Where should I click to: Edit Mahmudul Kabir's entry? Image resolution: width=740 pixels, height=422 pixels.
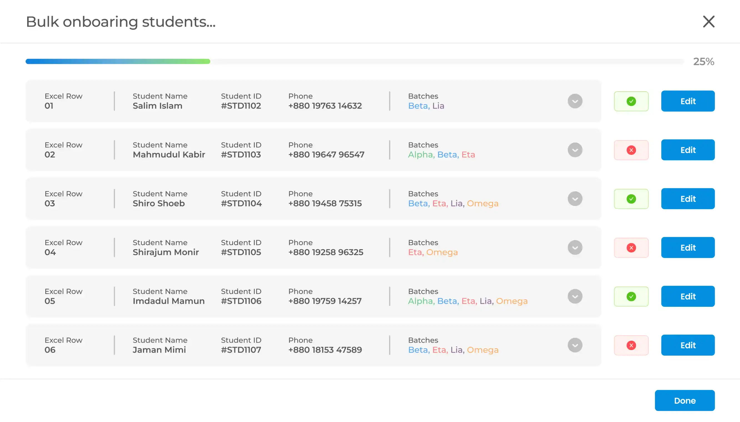pyautogui.click(x=687, y=150)
